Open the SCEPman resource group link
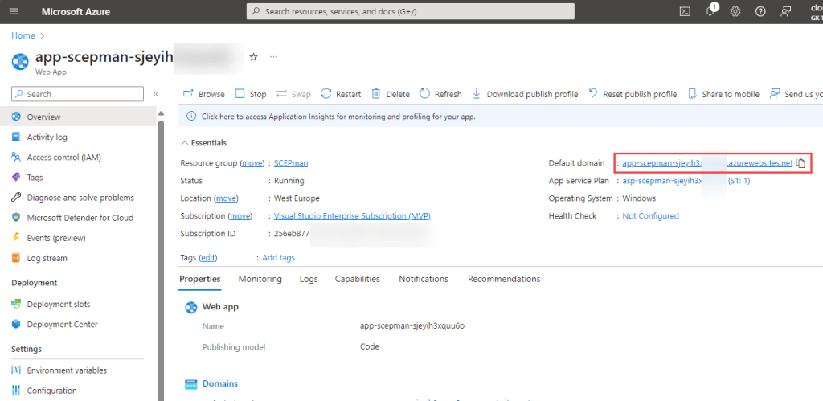 (x=291, y=162)
